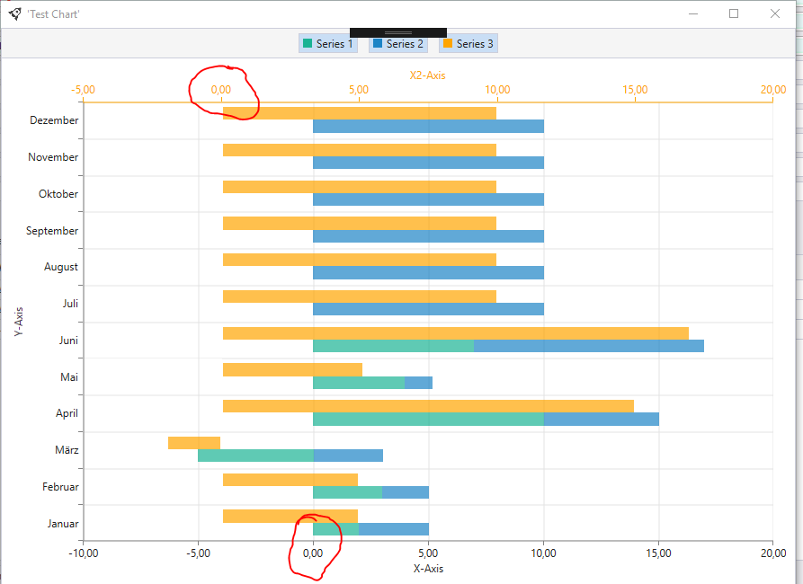Minimize the Test Chart window

[x=693, y=13]
